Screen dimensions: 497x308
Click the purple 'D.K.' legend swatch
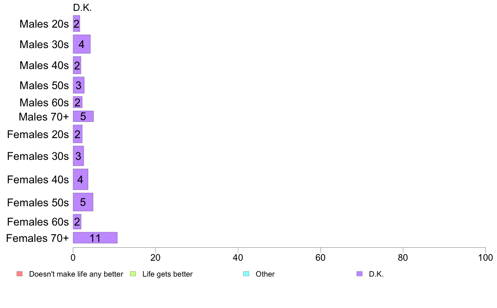(x=359, y=274)
